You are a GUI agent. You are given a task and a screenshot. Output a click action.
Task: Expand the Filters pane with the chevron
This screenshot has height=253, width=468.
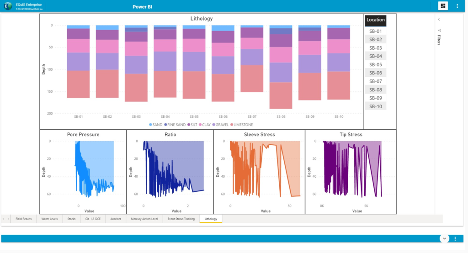click(x=439, y=20)
